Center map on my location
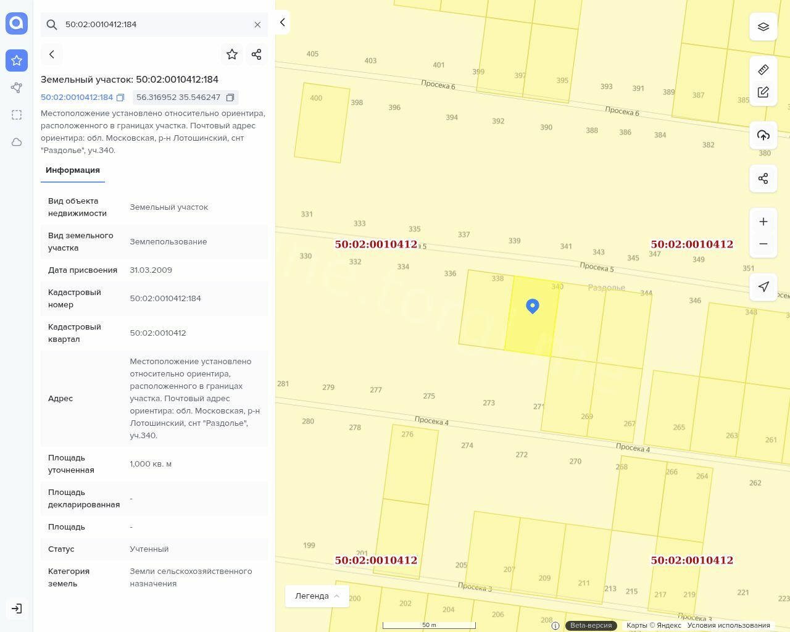790x632 pixels. 763,287
